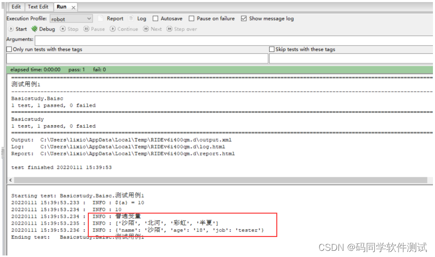The image size is (435, 257).
Task: Open the Execution Profile dropdown
Action: coord(71,19)
